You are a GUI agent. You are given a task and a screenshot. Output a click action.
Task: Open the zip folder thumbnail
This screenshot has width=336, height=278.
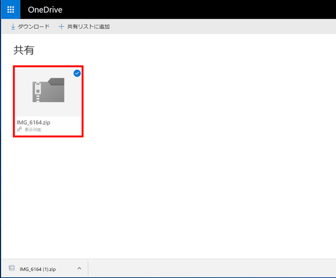(48, 90)
